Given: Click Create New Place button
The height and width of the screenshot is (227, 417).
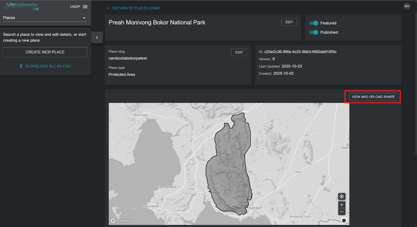Looking at the screenshot, I should click(x=45, y=52).
